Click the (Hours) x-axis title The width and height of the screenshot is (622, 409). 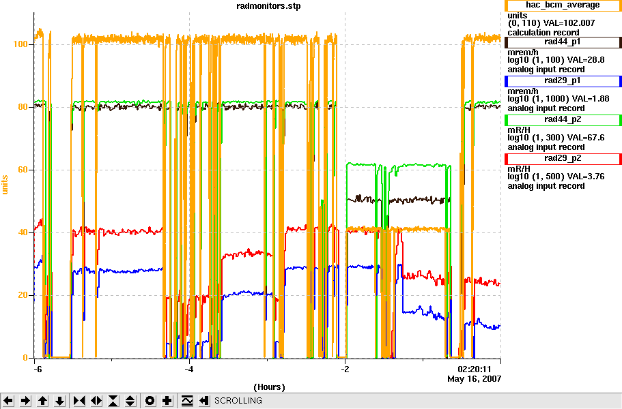coord(269,387)
